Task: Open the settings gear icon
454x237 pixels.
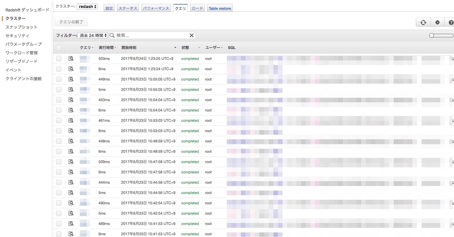Action: coord(437,22)
